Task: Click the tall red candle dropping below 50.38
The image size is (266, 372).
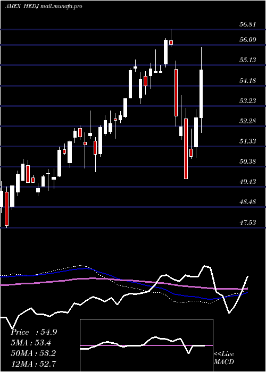Action: (186, 148)
